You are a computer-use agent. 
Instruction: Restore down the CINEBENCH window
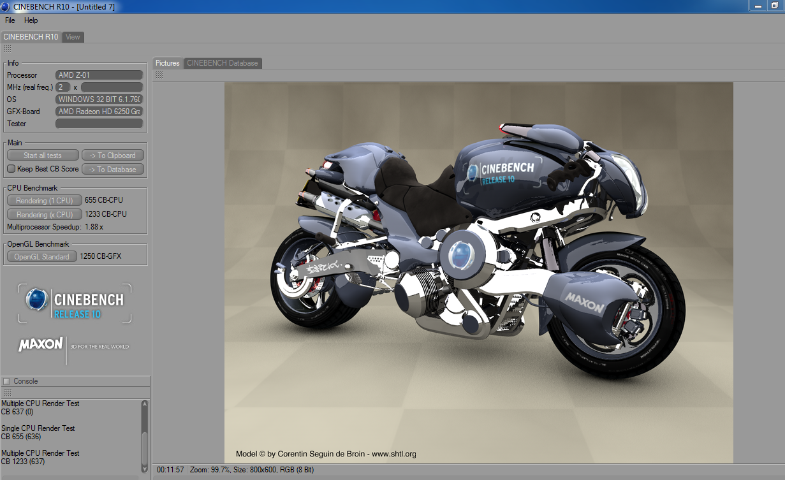[x=775, y=5]
